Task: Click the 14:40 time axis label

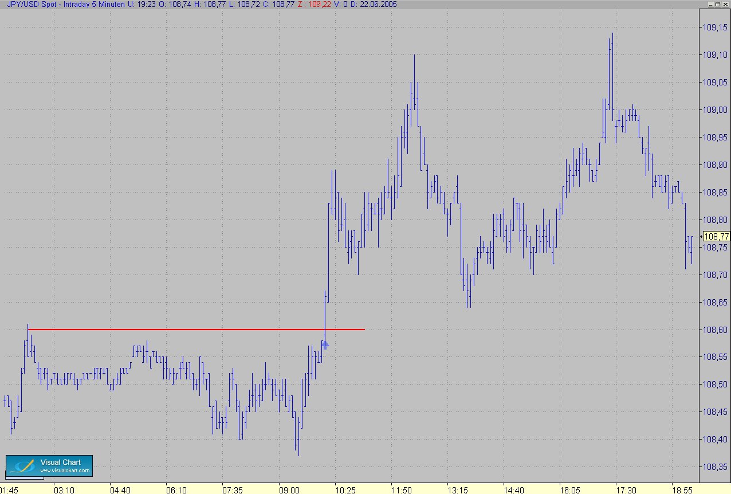Action: point(513,490)
